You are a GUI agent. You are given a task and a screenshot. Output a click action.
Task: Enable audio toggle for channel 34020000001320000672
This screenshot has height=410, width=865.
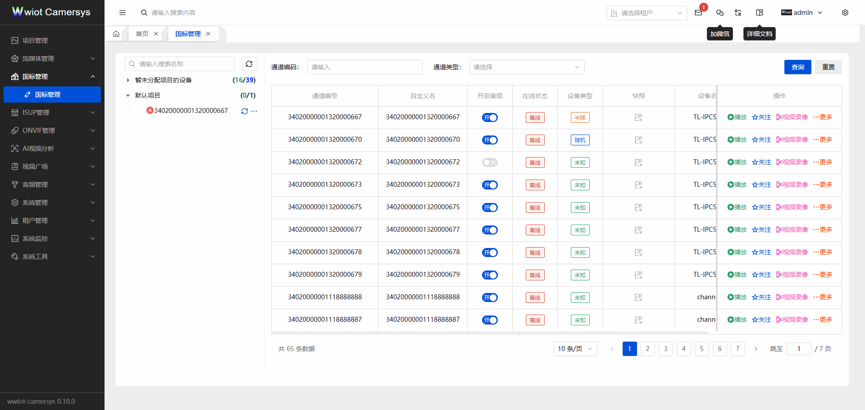point(490,162)
